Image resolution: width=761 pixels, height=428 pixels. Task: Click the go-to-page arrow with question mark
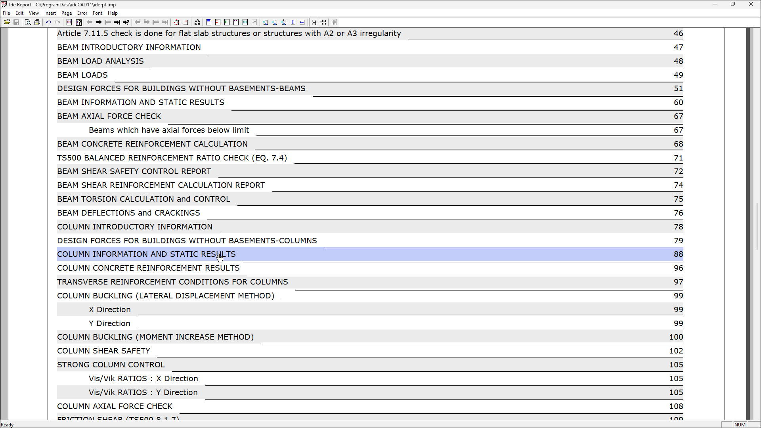[126, 22]
